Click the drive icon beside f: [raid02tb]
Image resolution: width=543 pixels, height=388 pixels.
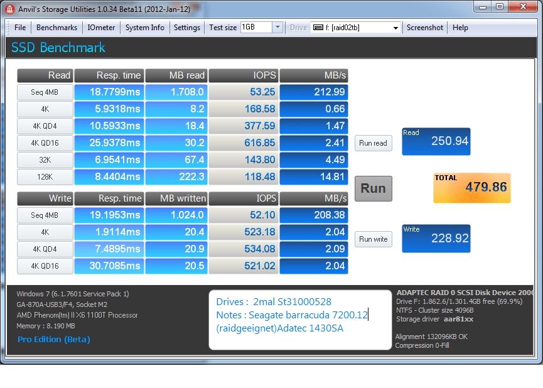coord(318,28)
